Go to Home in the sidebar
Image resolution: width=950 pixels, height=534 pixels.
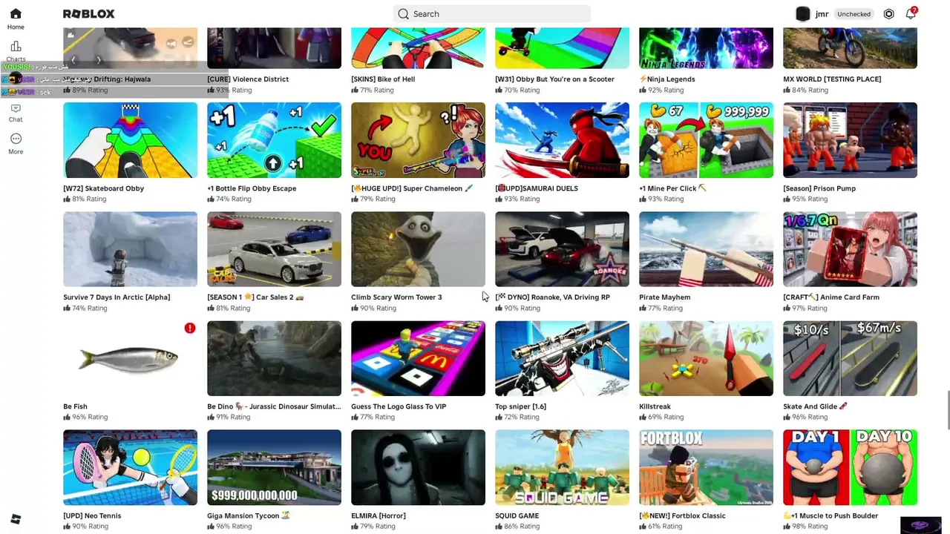tap(16, 19)
